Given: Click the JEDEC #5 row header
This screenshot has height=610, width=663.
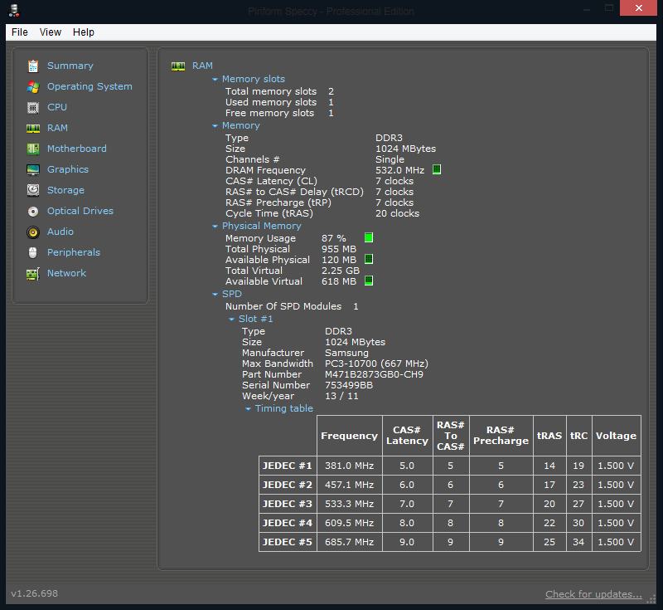Looking at the screenshot, I should click(x=288, y=542).
